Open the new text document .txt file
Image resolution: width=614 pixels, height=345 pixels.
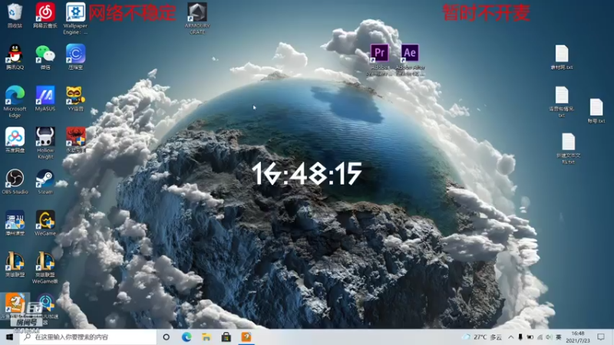(x=568, y=149)
